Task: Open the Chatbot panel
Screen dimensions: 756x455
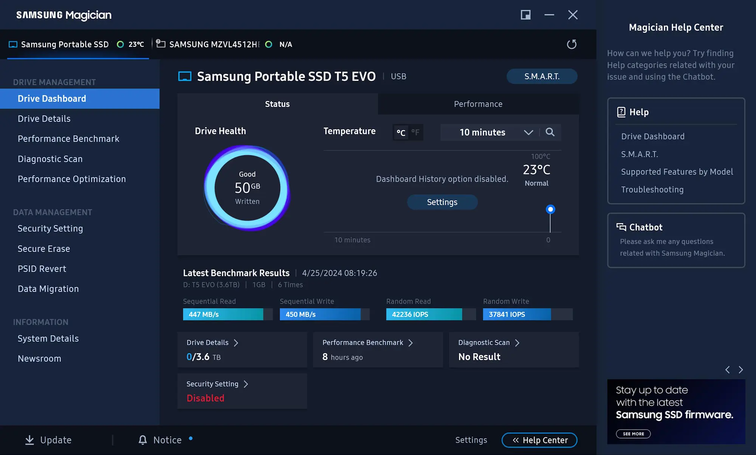Action: coord(676,240)
